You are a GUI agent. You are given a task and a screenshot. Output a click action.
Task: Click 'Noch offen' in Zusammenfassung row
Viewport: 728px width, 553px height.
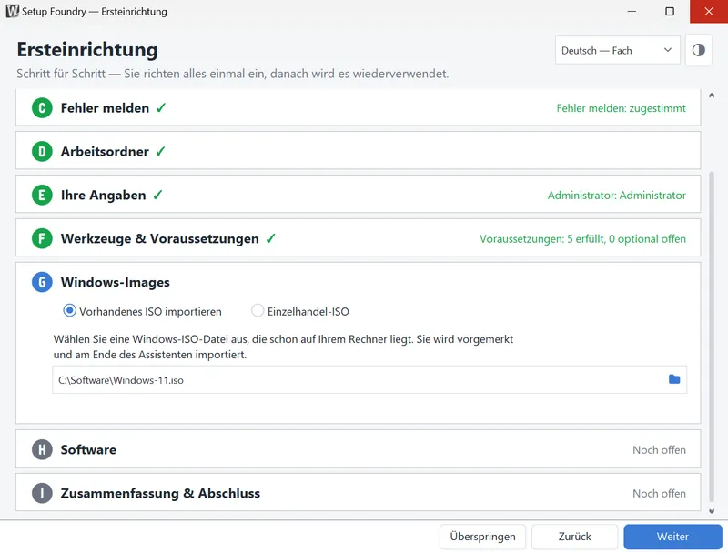(x=659, y=494)
